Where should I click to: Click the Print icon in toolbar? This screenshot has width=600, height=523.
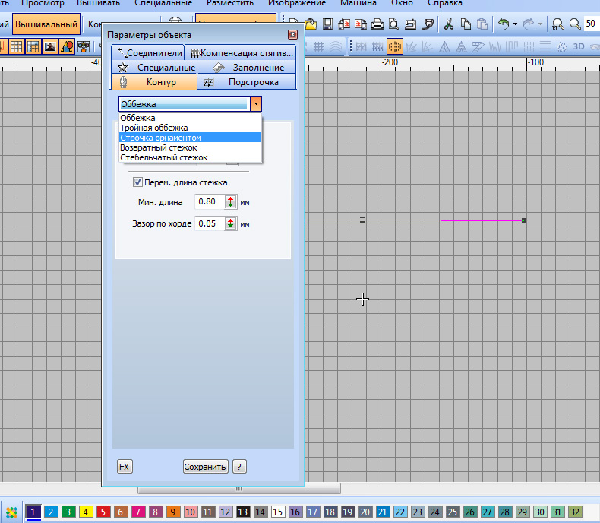point(376,24)
